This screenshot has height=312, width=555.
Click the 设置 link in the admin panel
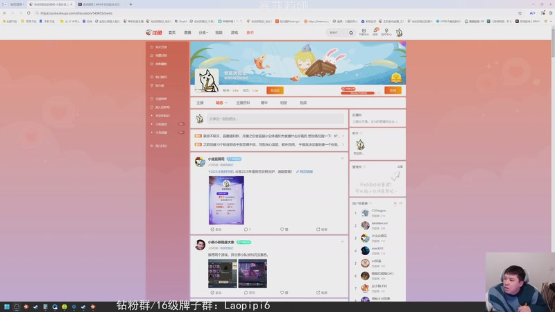400,166
